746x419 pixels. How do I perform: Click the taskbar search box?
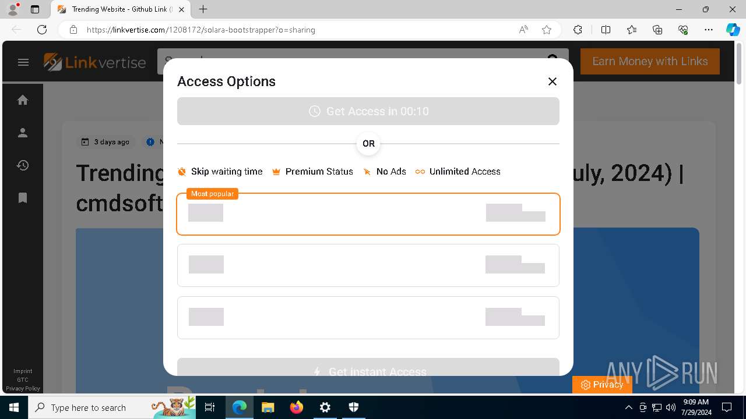[112, 407]
